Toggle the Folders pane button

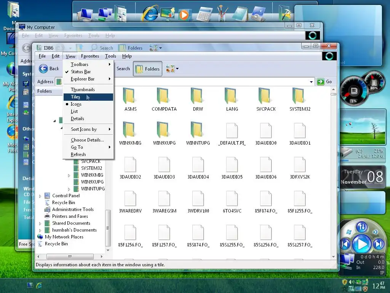(147, 69)
